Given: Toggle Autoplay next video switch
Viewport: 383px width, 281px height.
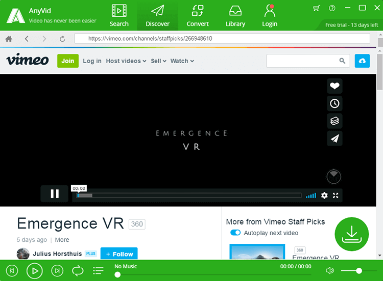Looking at the screenshot, I should (x=235, y=233).
